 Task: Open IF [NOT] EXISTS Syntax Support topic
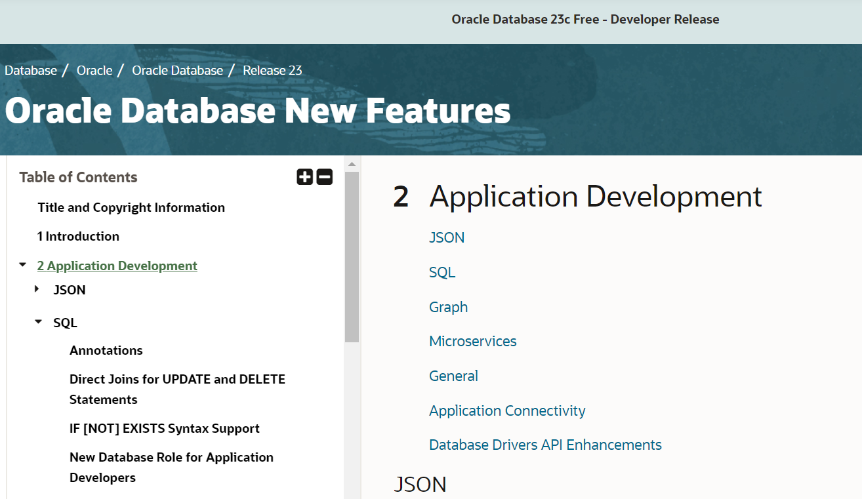pos(165,428)
